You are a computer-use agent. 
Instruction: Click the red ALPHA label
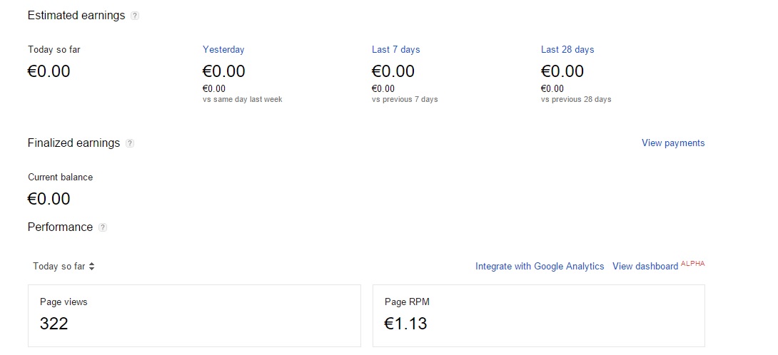[692, 264]
